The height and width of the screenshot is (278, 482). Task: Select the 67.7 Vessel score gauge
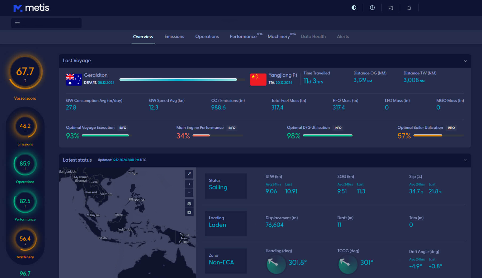(x=25, y=72)
